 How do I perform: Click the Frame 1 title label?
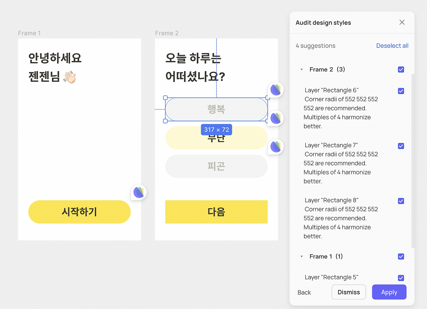pyautogui.click(x=29, y=33)
